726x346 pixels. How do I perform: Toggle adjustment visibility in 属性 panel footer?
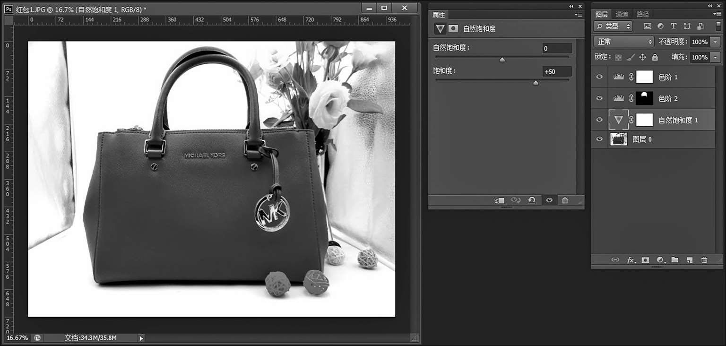[549, 200]
